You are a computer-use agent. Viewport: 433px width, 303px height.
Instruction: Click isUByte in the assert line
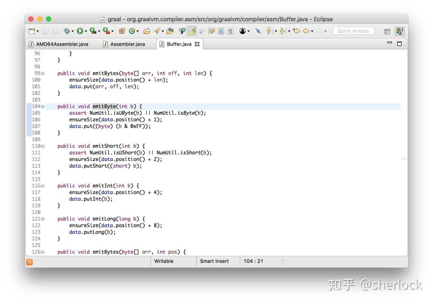[123, 113]
